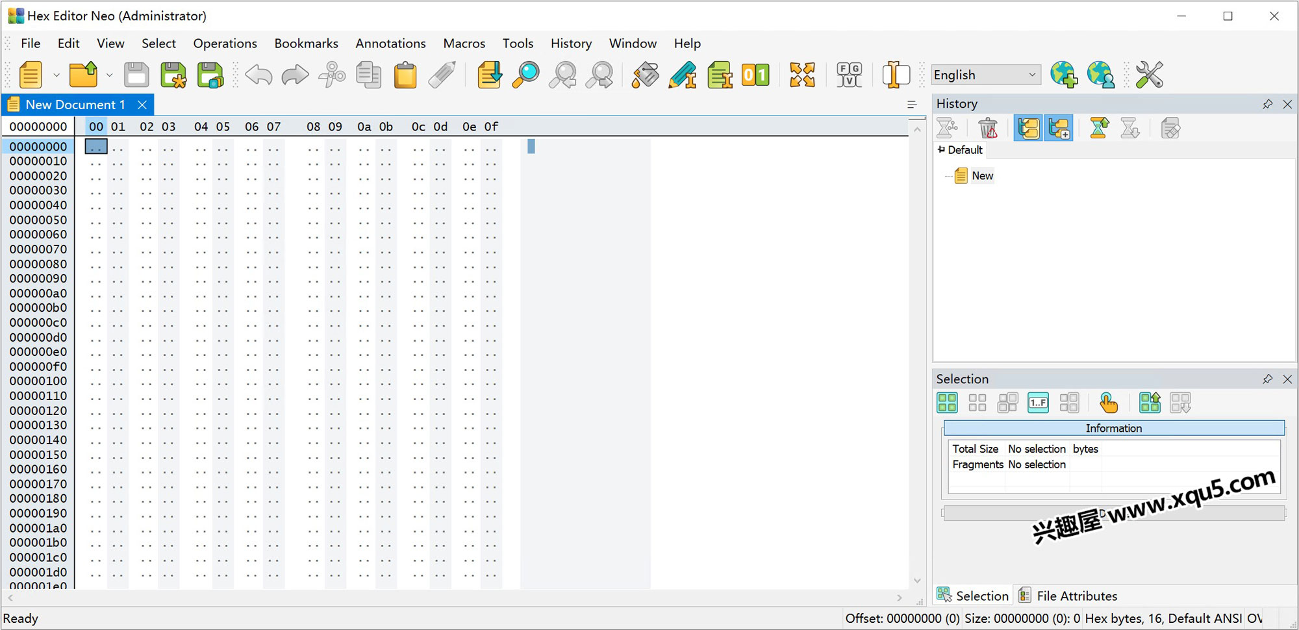Click the Open file folder icon

pyautogui.click(x=84, y=75)
